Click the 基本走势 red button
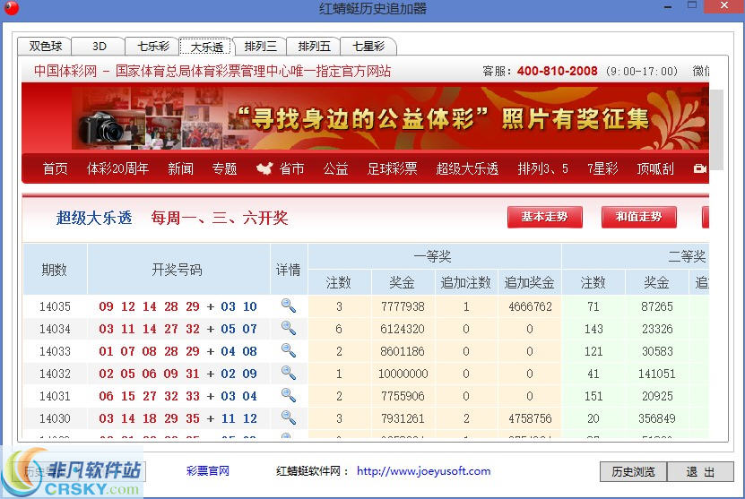 pos(544,217)
